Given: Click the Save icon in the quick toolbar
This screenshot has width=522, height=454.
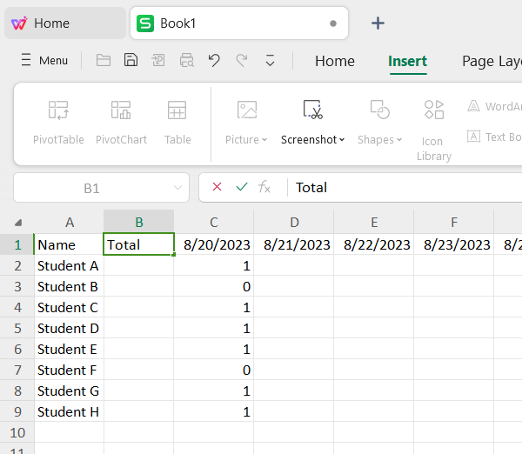Looking at the screenshot, I should 130,60.
